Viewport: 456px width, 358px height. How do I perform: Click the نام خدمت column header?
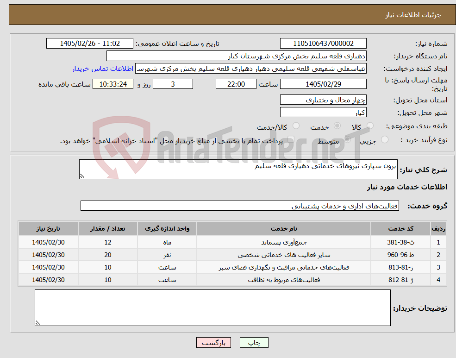coord(284,229)
